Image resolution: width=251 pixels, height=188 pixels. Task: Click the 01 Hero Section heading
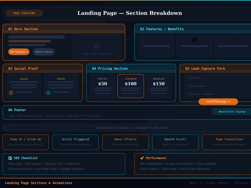tap(23, 29)
